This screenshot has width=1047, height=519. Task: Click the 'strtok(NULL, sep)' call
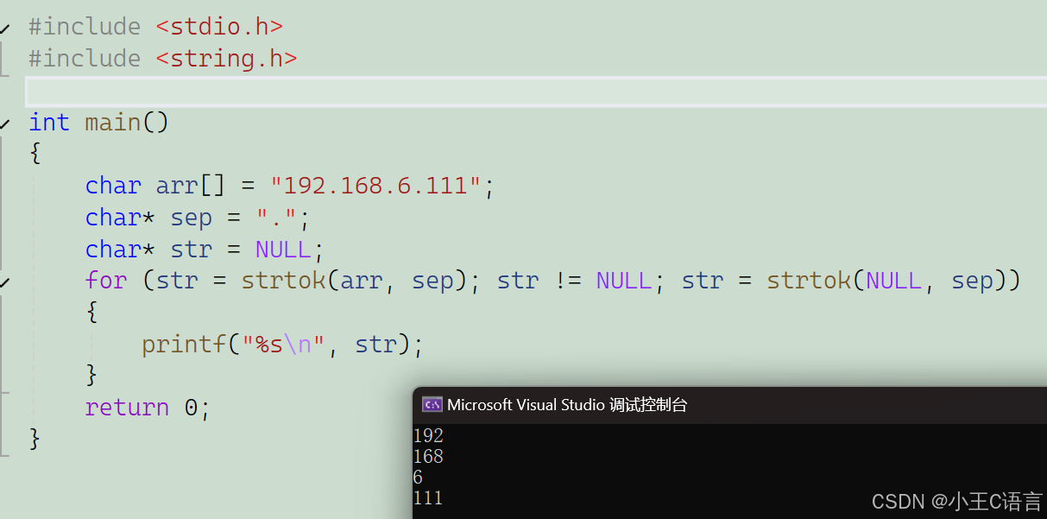coord(887,281)
